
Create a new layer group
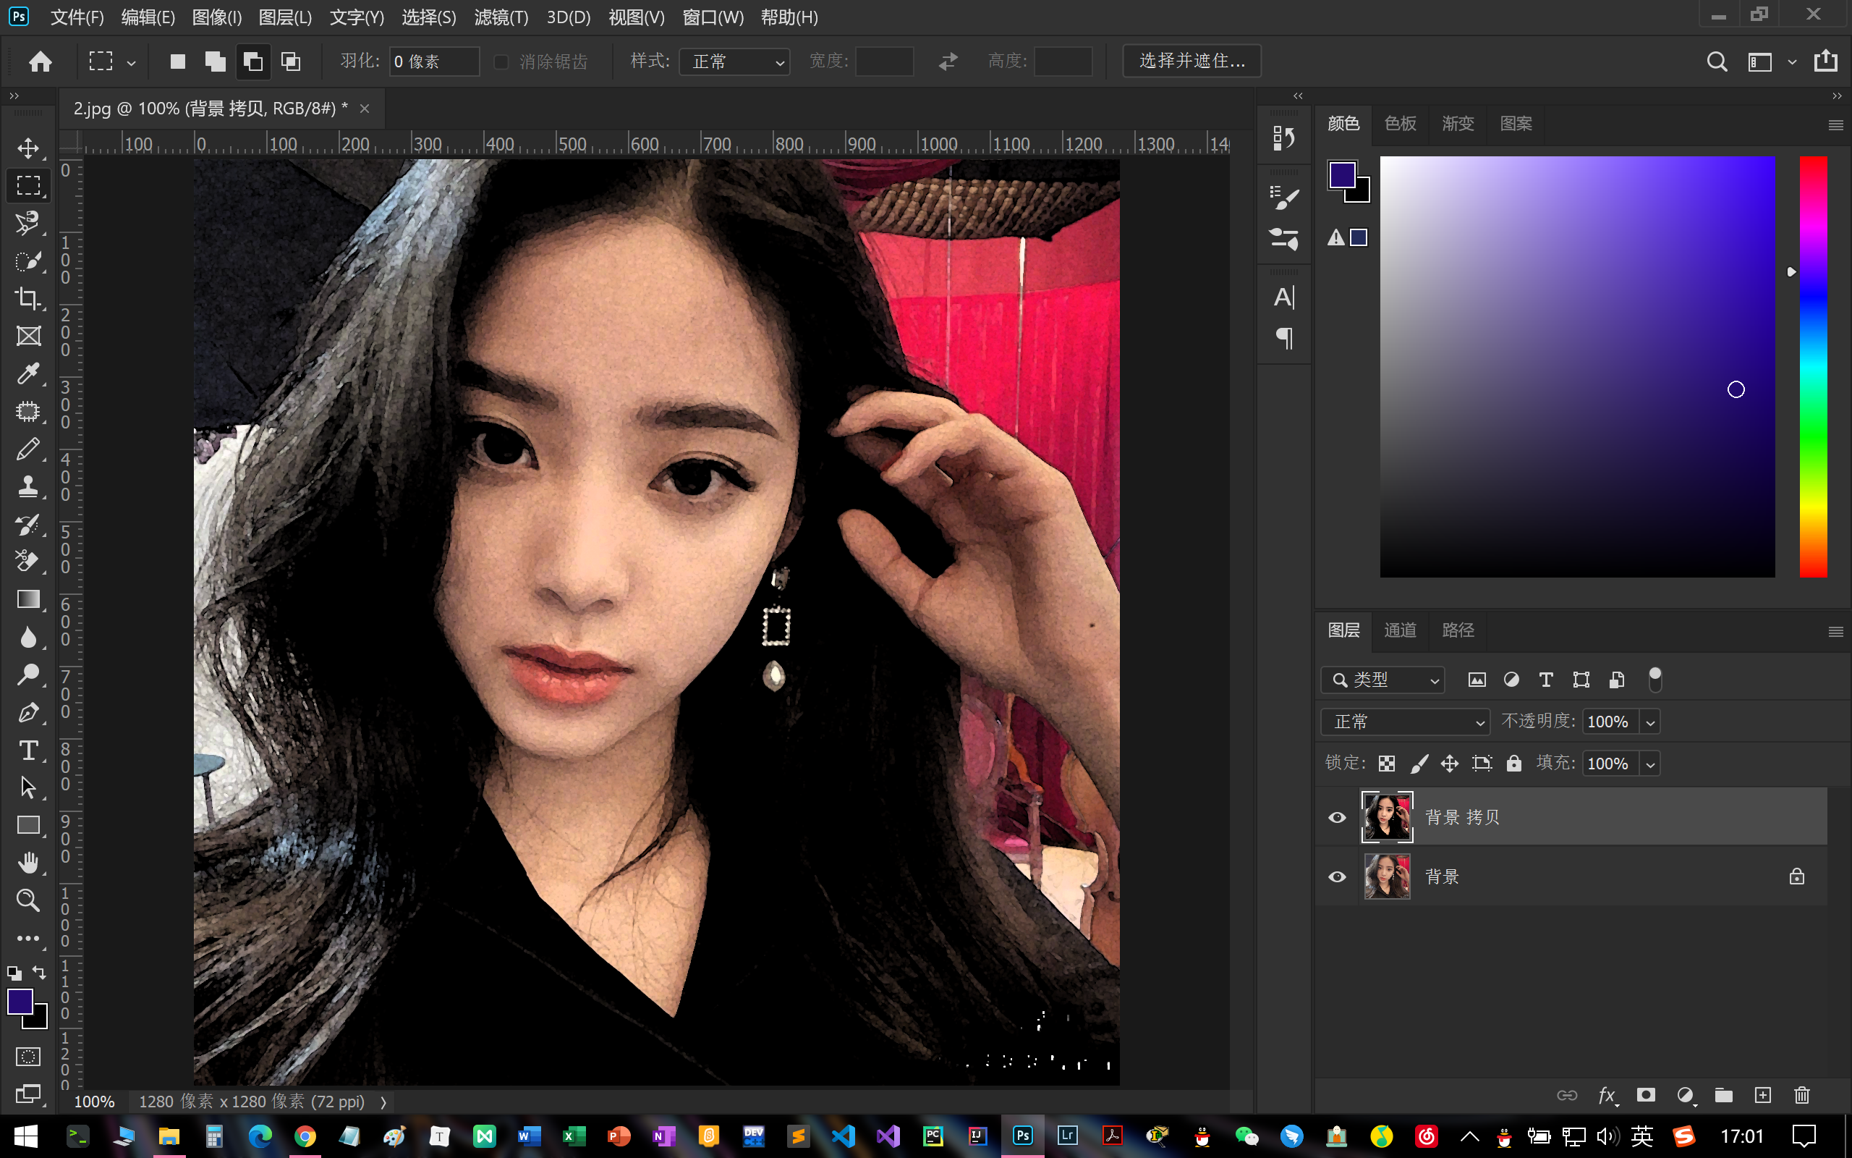pos(1723,1095)
